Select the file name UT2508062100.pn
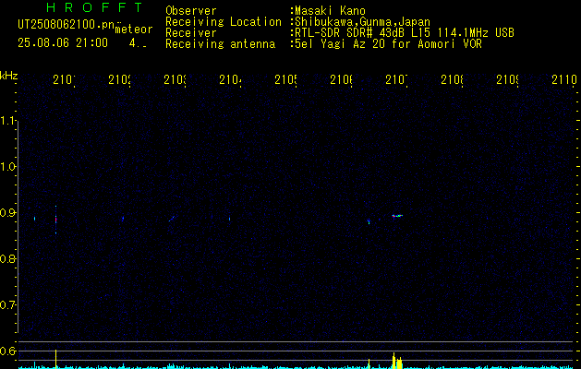581x369 pixels. [66, 25]
